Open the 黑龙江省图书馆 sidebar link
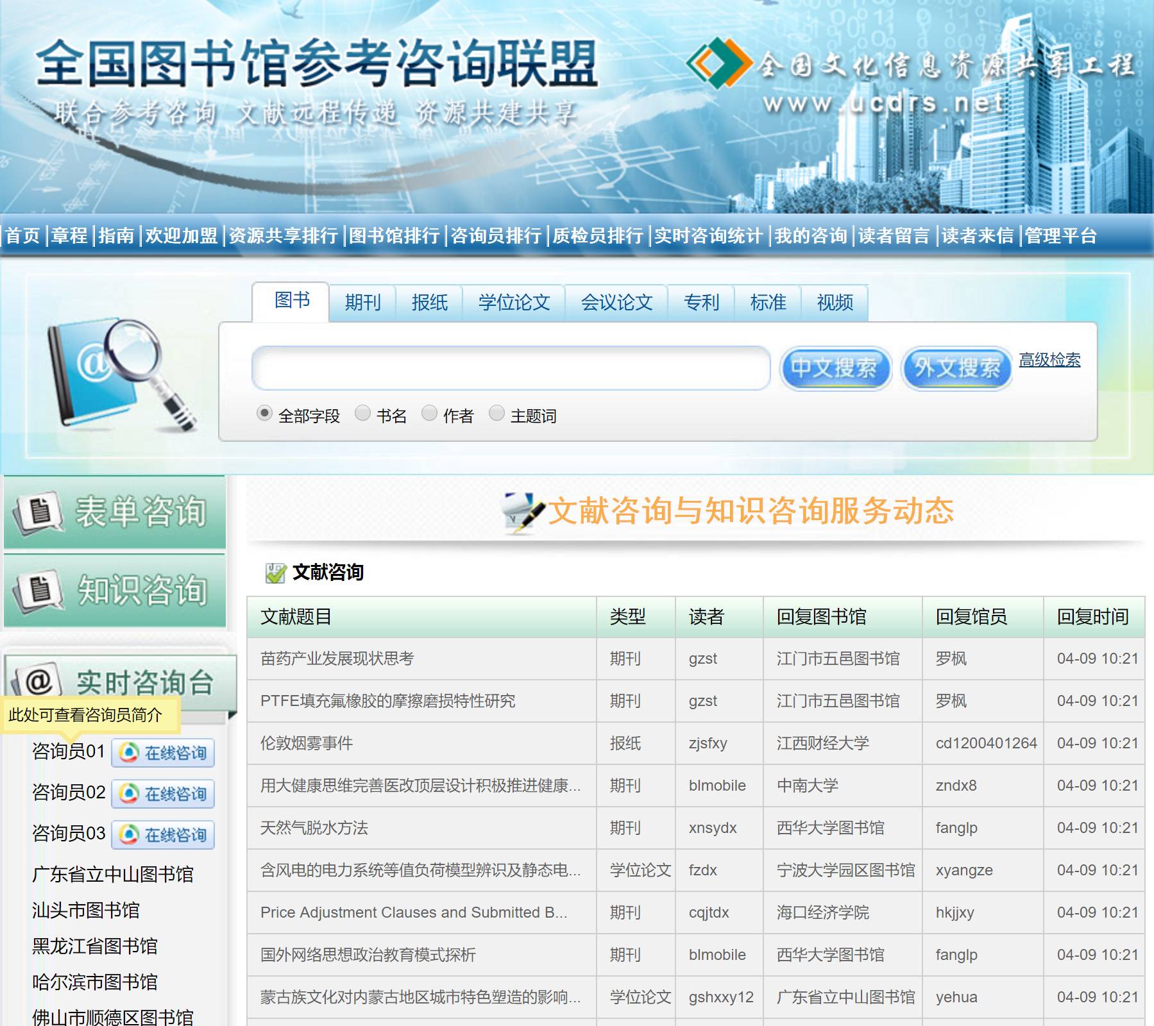 (x=95, y=946)
